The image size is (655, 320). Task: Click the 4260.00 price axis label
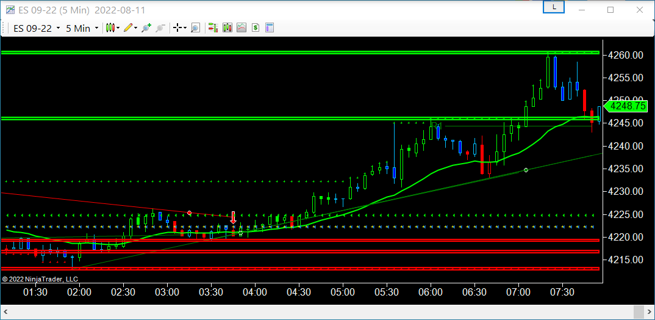626,55
